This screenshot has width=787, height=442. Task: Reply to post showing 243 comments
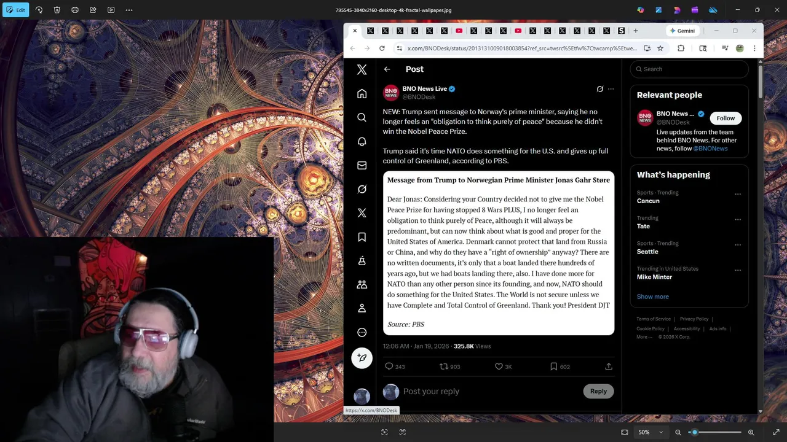pos(395,366)
